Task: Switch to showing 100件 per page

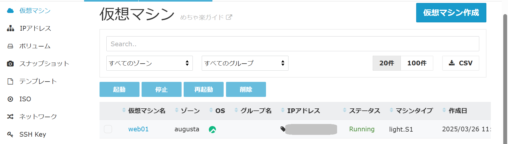Action: 417,63
